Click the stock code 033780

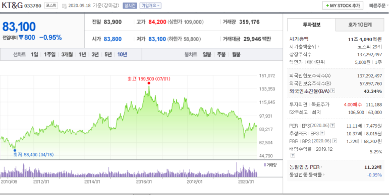coord(33,6)
